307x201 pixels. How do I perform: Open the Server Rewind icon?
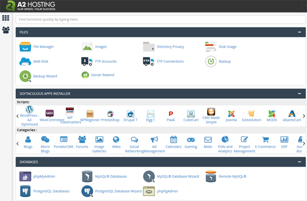point(85,75)
